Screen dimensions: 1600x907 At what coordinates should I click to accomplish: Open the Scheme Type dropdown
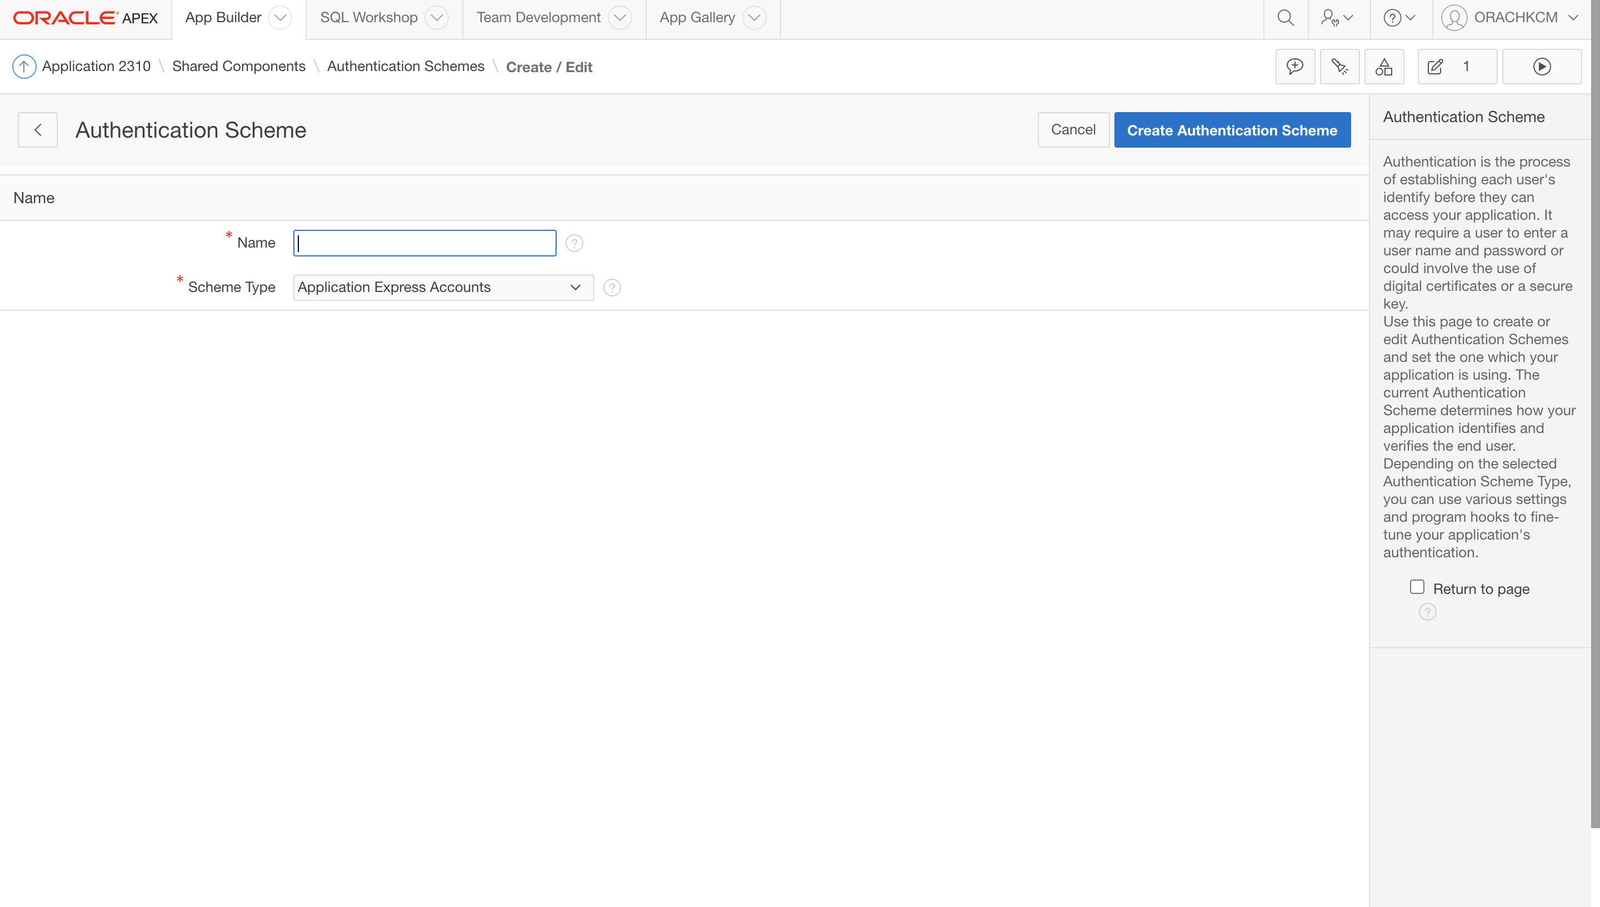443,287
